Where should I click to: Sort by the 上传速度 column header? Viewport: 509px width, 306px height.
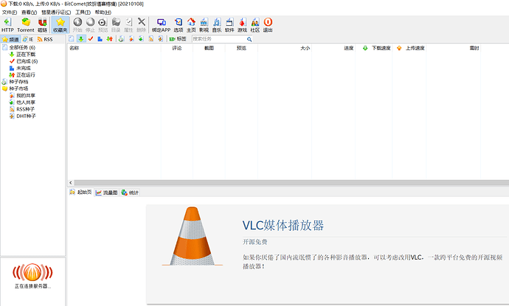(x=409, y=48)
